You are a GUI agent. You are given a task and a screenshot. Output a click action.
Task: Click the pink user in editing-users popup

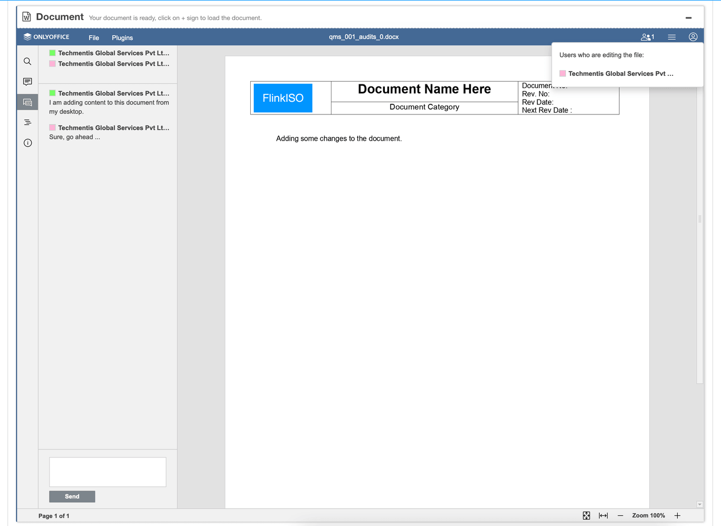click(x=616, y=74)
